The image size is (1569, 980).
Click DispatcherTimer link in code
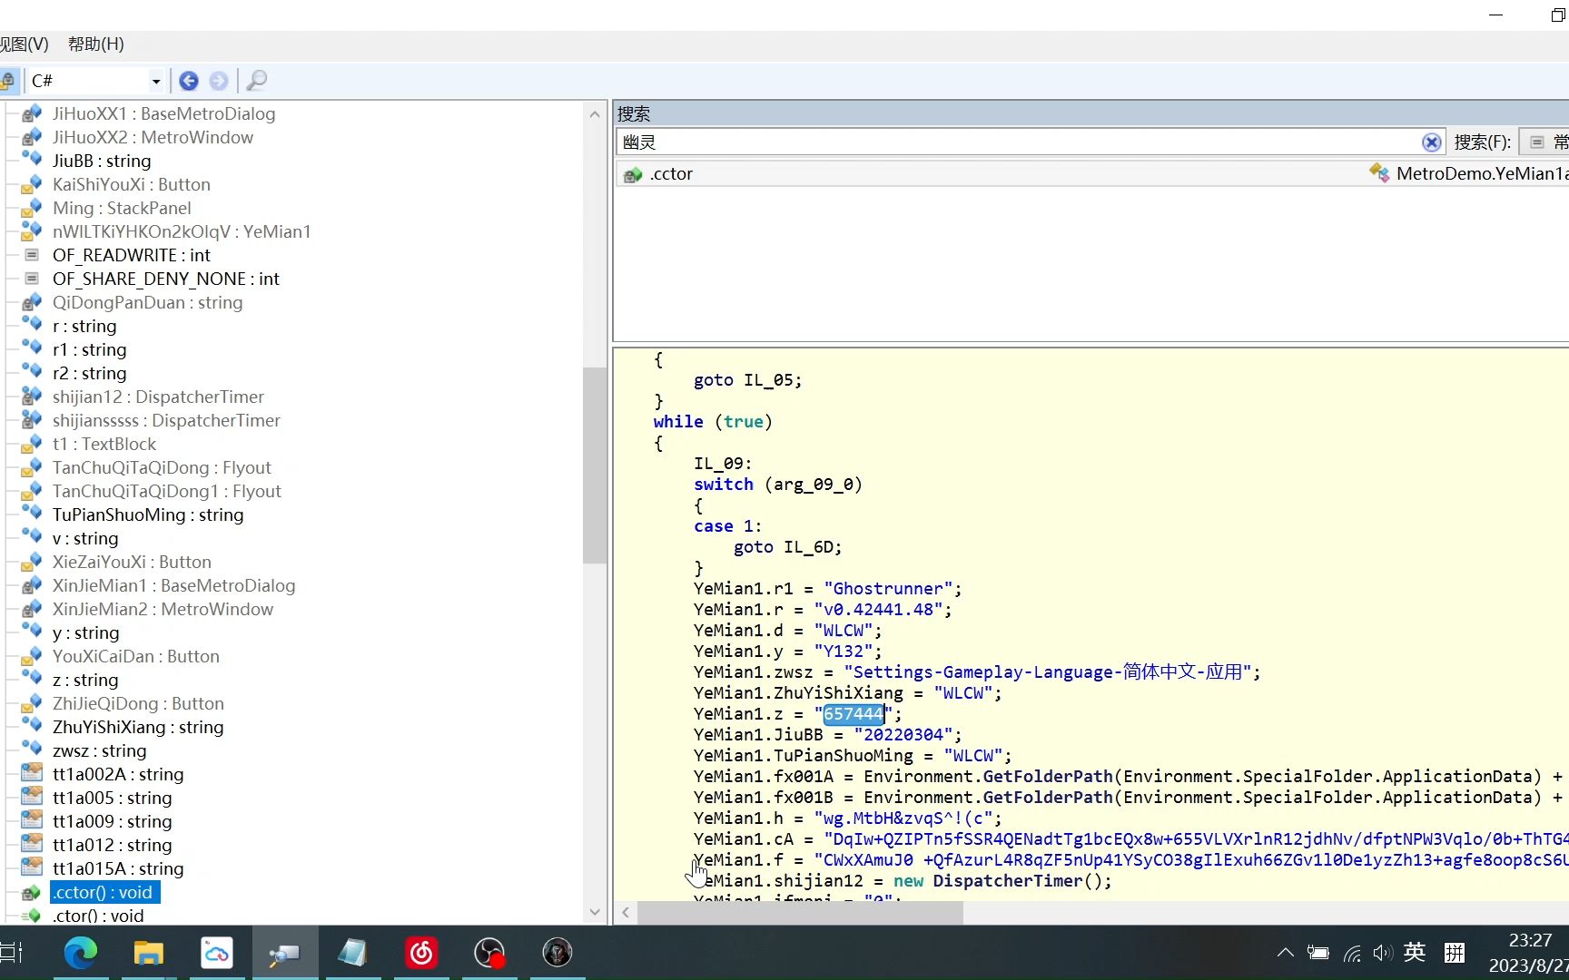(1007, 881)
